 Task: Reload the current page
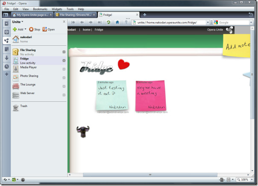coord(108,22)
